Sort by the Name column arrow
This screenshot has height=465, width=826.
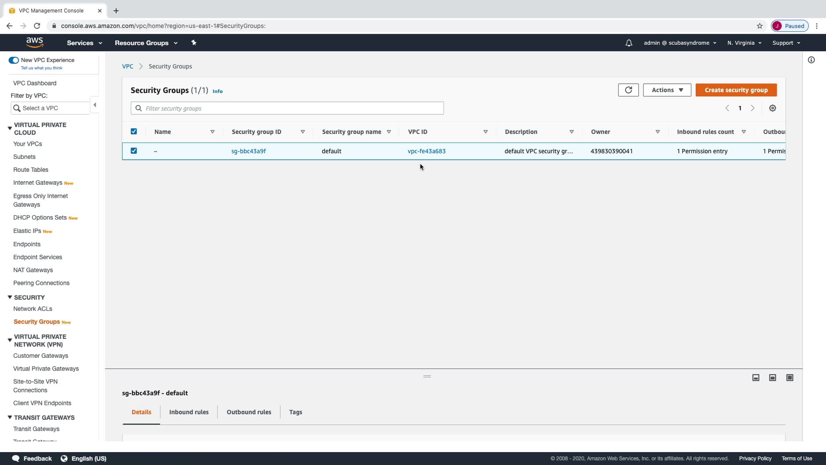(x=212, y=132)
